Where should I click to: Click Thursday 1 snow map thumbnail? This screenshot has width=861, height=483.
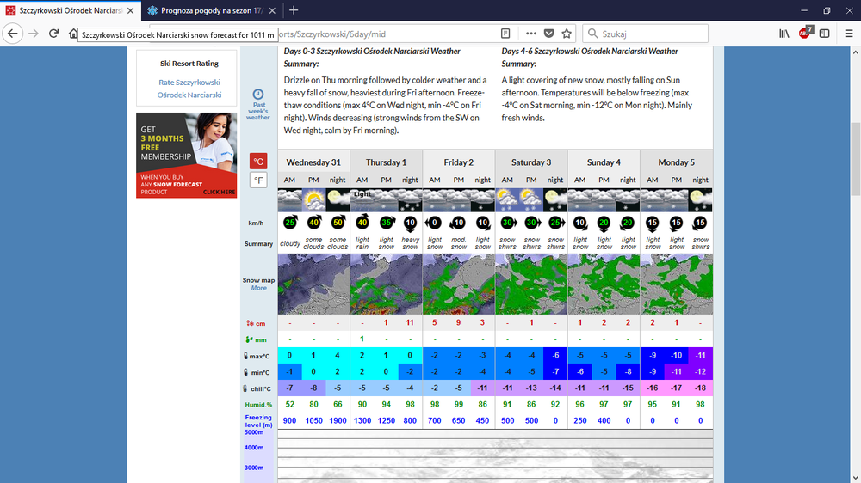tap(386, 284)
